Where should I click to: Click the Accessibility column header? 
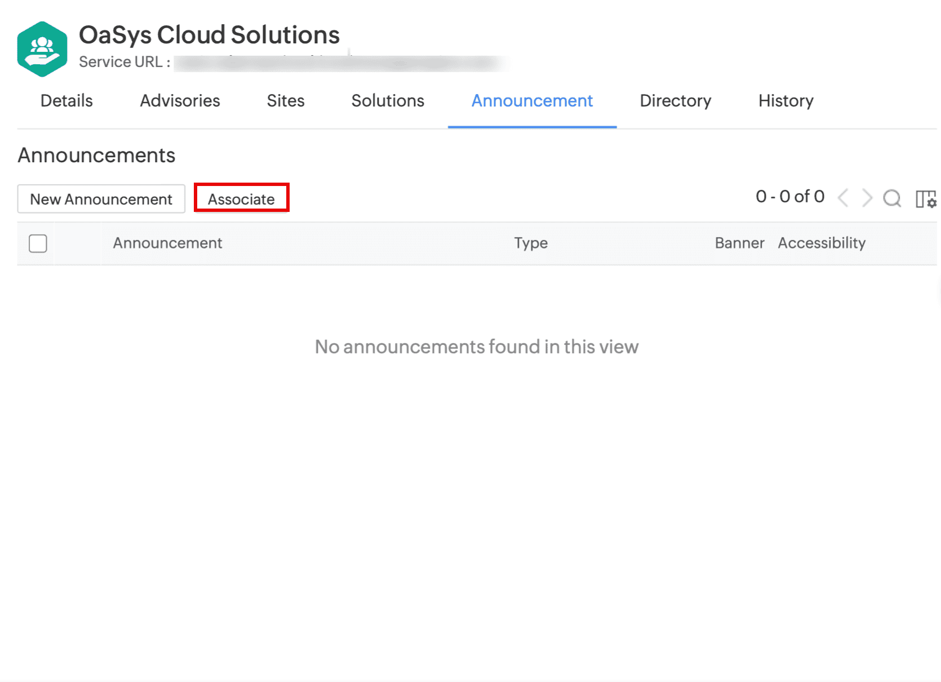[x=822, y=243]
